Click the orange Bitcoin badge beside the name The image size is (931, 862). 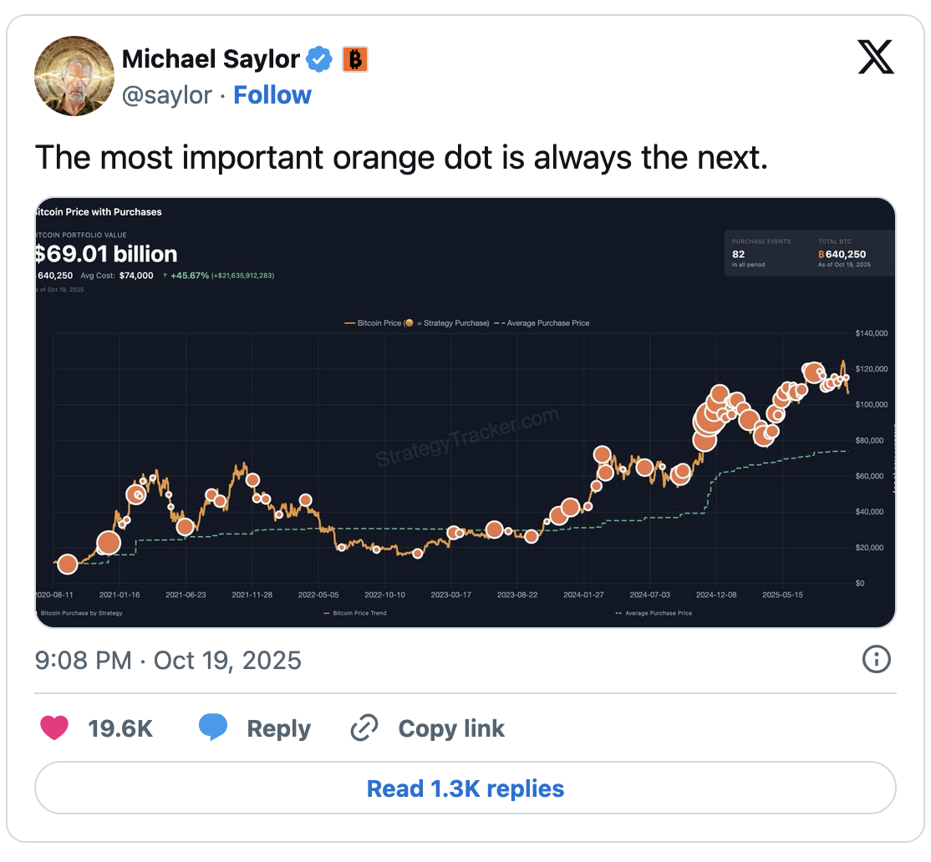click(x=355, y=59)
